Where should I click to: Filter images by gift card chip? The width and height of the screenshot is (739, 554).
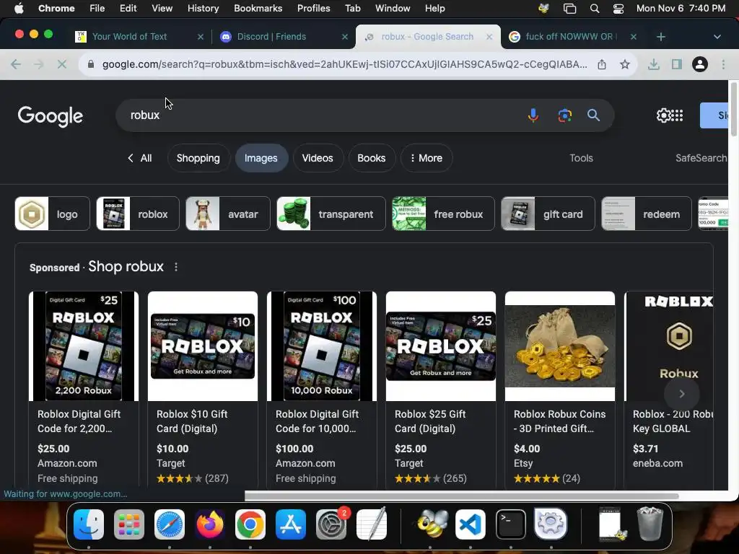(x=548, y=214)
